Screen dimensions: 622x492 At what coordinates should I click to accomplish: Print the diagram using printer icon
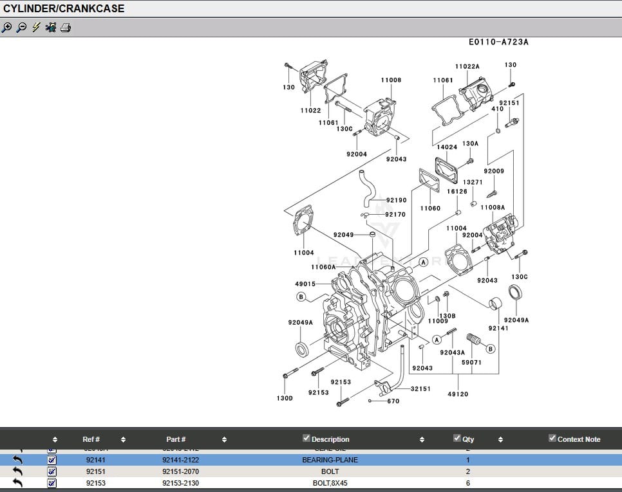pos(66,28)
